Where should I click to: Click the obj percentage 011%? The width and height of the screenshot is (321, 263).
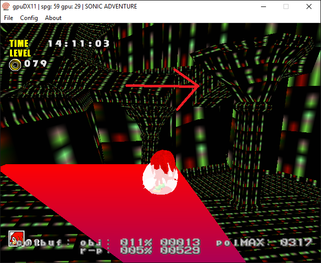click(136, 243)
